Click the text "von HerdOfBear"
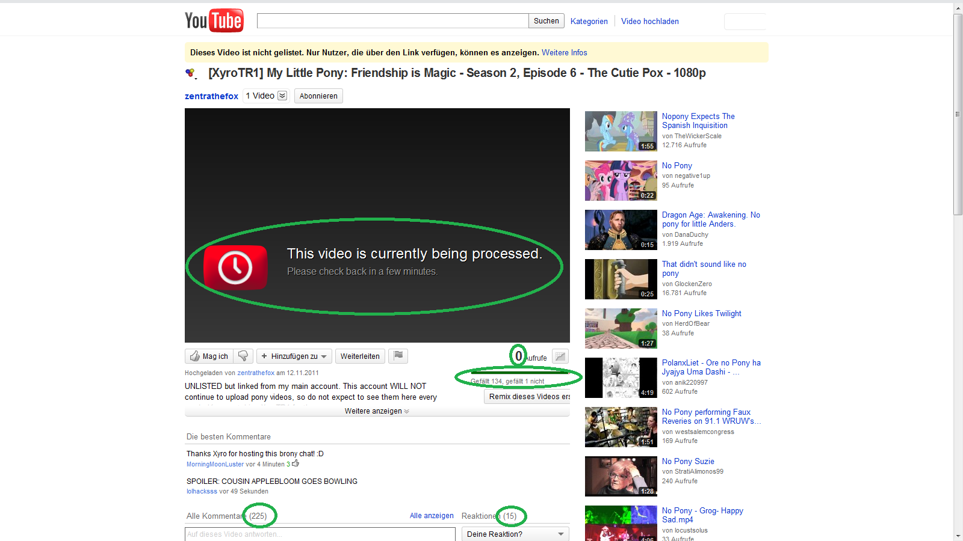 pos(686,323)
